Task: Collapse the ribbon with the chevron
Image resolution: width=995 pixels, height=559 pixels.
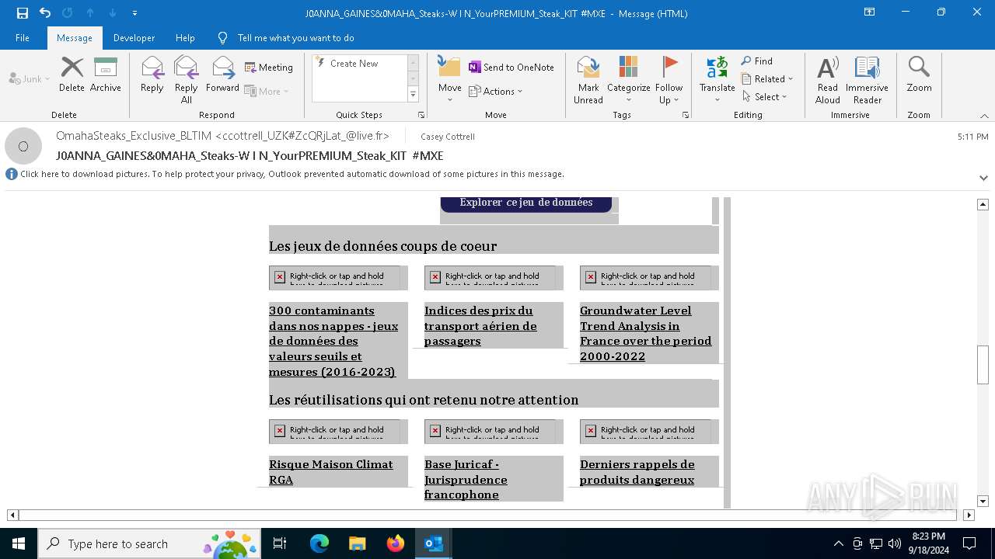Action: (x=984, y=116)
